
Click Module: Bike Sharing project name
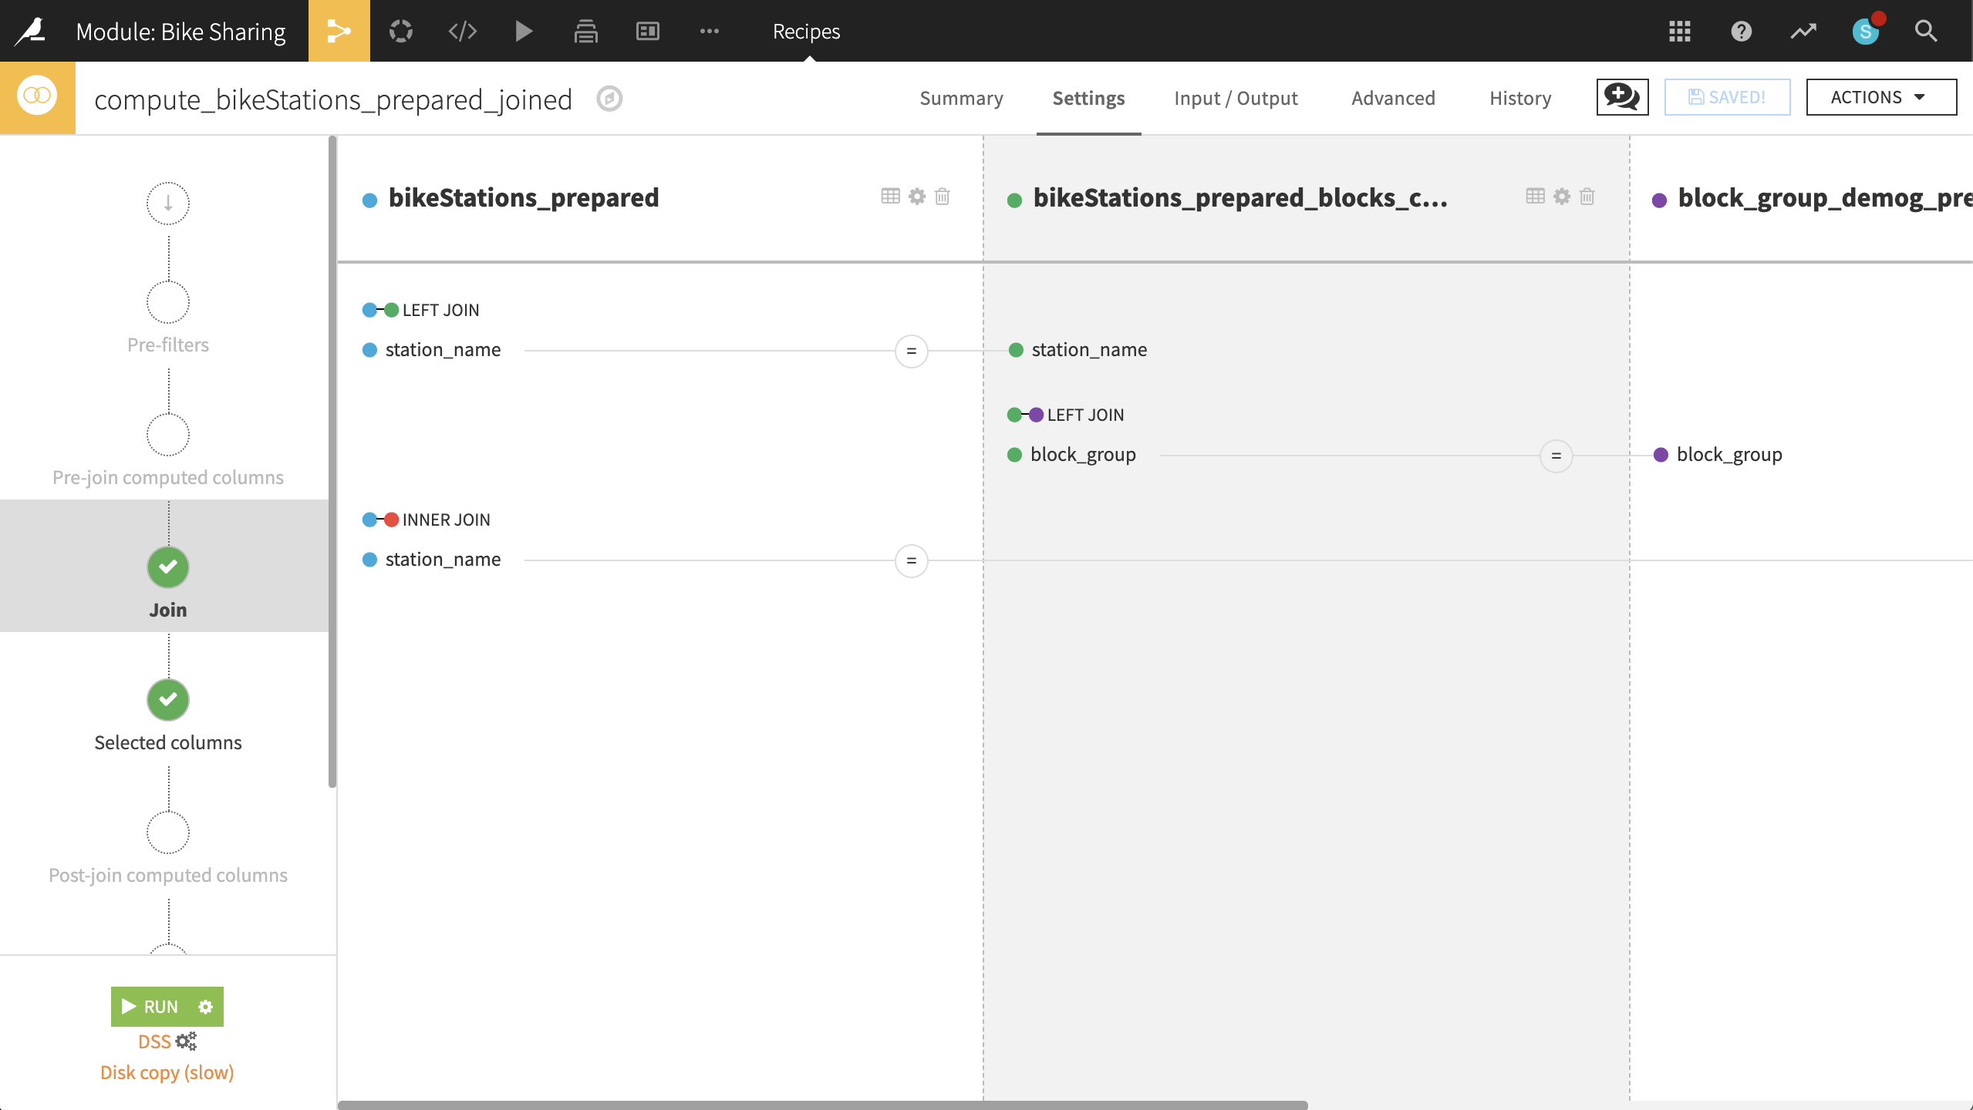click(180, 32)
